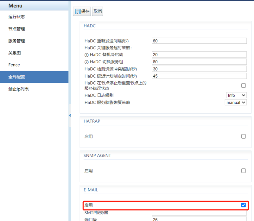This screenshot has width=254, height=221.
Task: Go to 服务管理 page
Action: point(16,41)
